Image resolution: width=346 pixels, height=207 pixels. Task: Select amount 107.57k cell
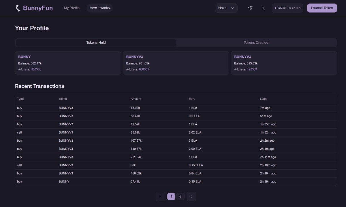tap(136, 141)
